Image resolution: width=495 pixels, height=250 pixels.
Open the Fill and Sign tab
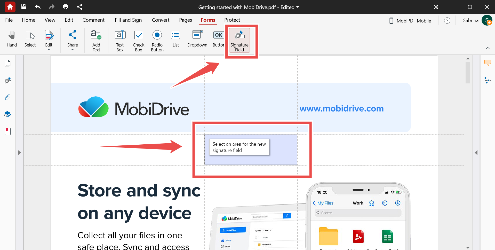[128, 20]
